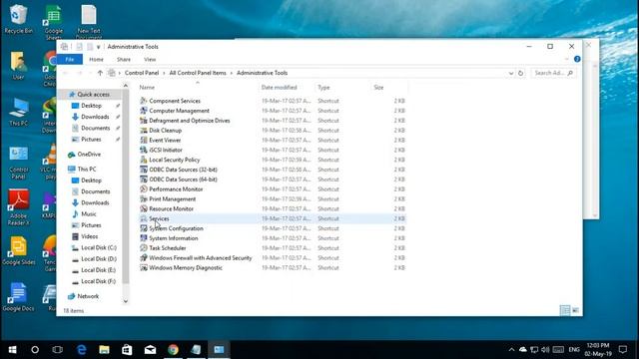
Task: Open Videos folder in navigation pane
Action: pyautogui.click(x=89, y=236)
